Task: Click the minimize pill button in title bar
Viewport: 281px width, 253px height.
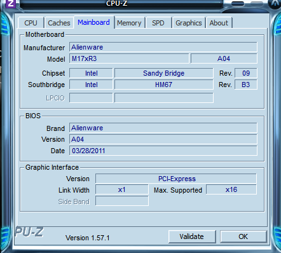Action: [x=238, y=3]
